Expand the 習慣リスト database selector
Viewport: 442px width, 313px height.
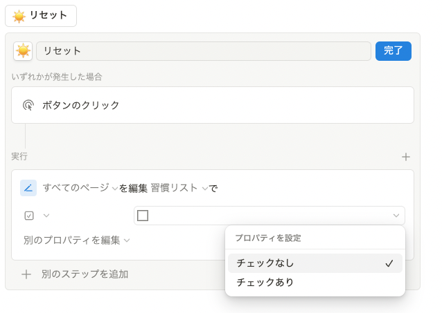point(179,188)
